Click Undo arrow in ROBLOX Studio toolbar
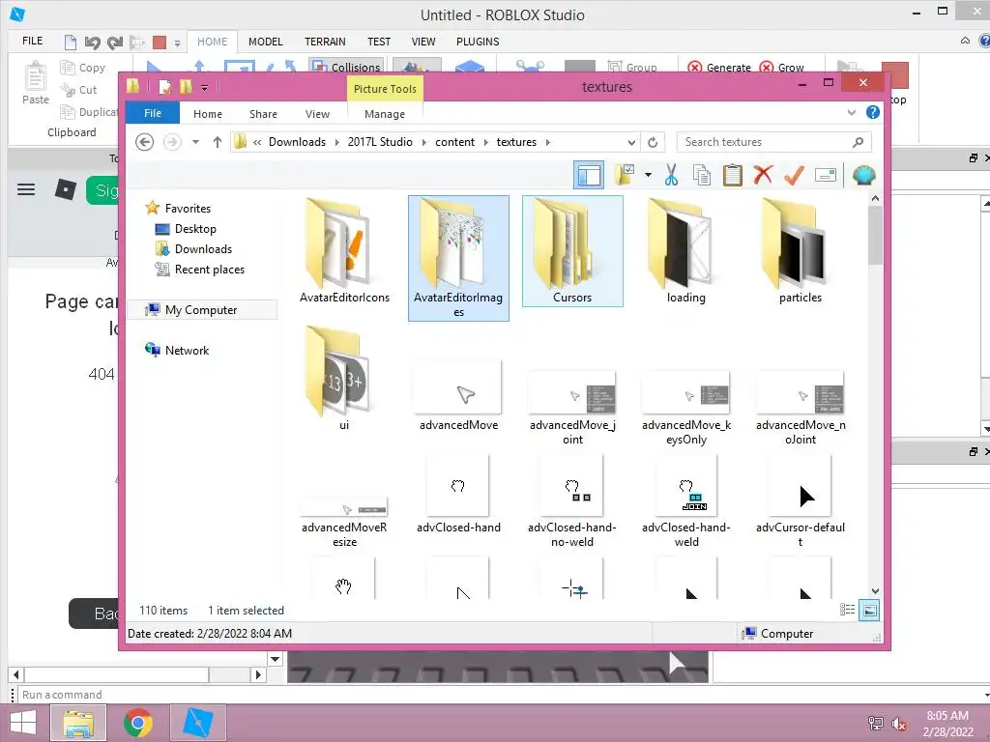The image size is (990, 742). pos(92,43)
